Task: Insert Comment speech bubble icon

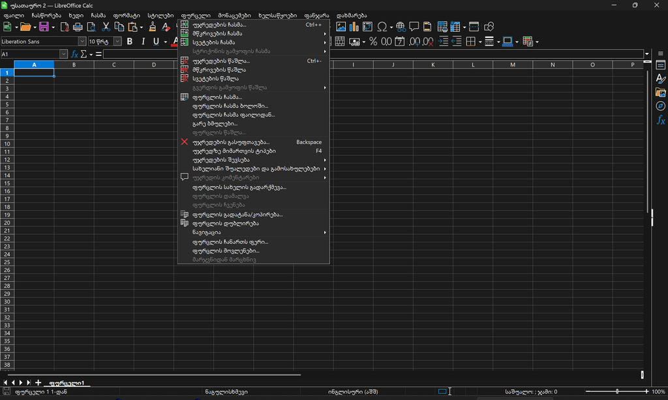Action: point(414,27)
